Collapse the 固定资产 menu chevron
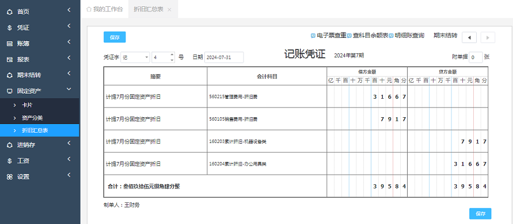 click(x=69, y=89)
